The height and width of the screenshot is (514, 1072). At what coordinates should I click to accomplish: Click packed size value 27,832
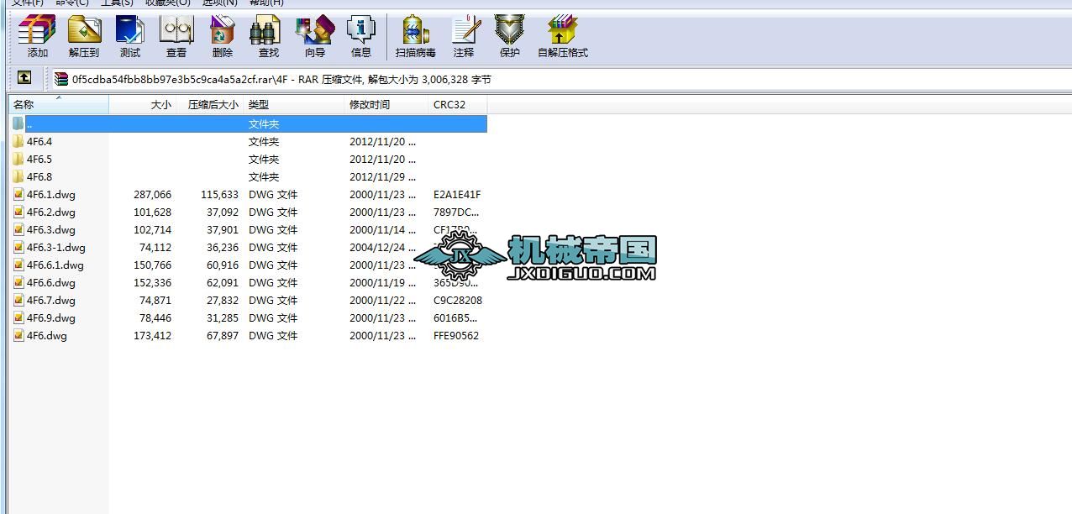[222, 300]
